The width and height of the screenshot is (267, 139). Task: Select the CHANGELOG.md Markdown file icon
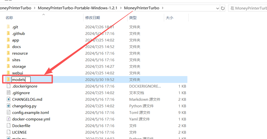click(9, 99)
